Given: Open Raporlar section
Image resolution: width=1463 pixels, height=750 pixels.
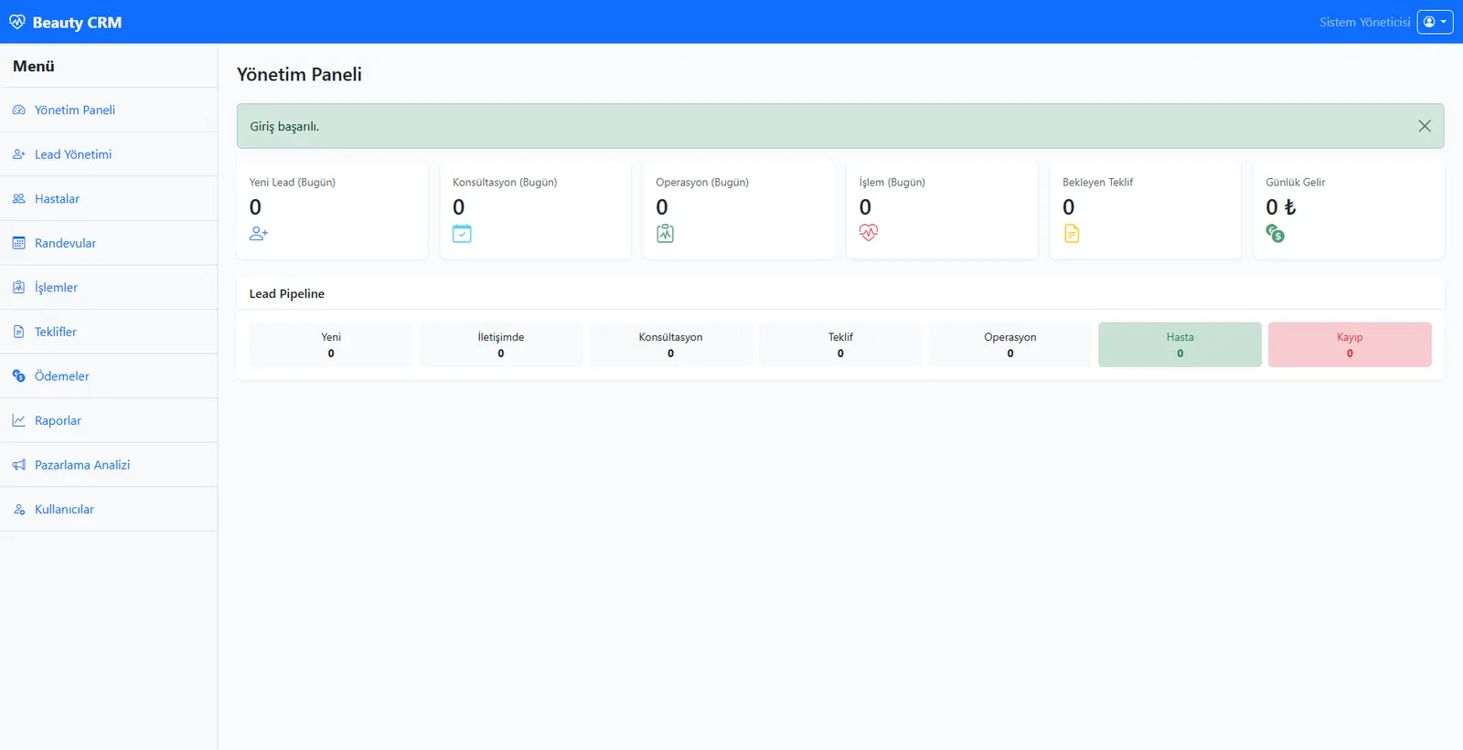Looking at the screenshot, I should (109, 420).
